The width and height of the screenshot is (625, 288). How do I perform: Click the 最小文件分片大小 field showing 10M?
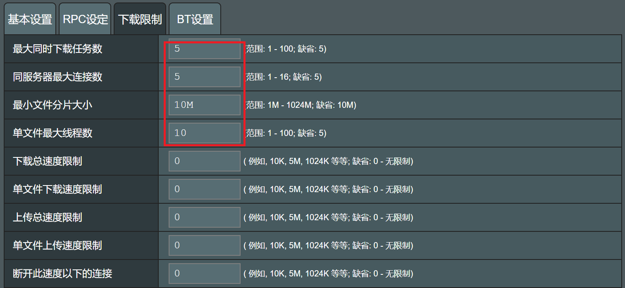point(204,105)
